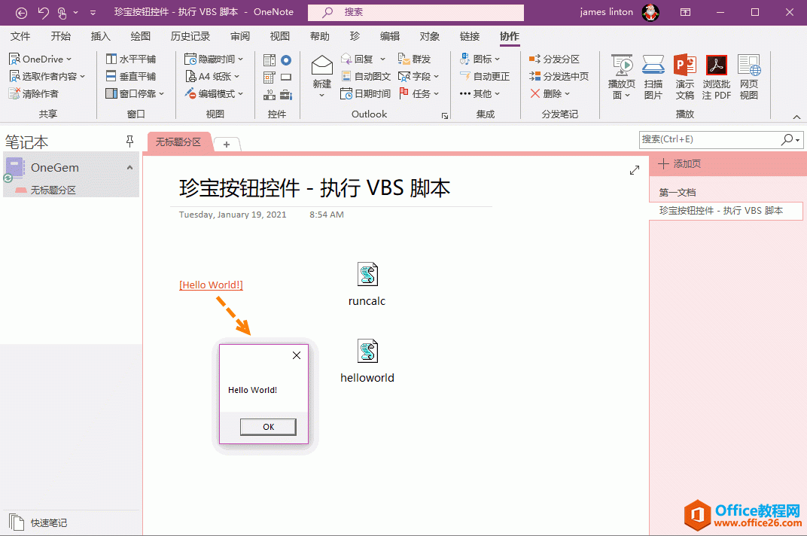The image size is (807, 536).
Task: Open 编辑模式 dropdown
Action: [x=214, y=93]
